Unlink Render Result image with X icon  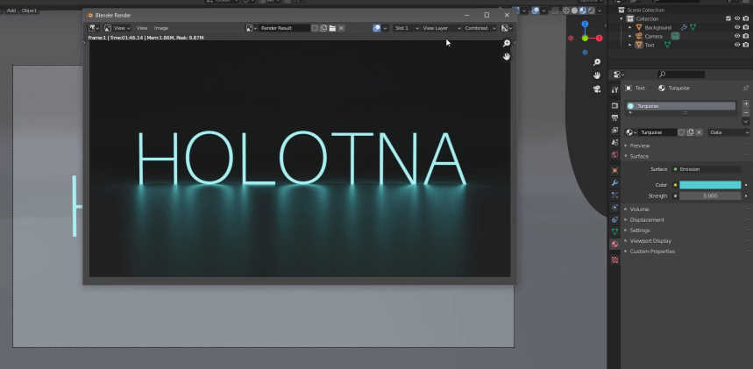click(x=341, y=28)
